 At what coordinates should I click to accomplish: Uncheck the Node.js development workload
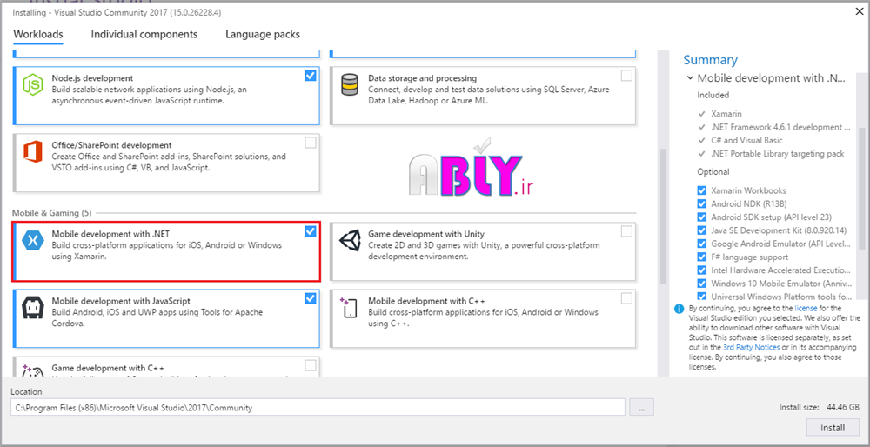311,76
